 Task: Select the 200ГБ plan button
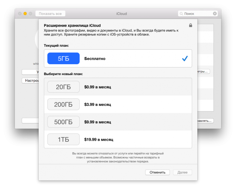coord(63,104)
